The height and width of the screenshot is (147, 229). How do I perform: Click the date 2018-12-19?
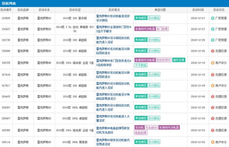coord(198,63)
